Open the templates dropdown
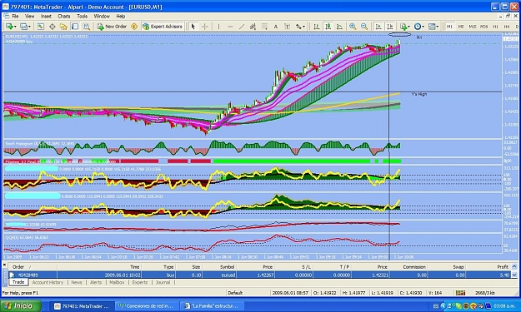 [x=438, y=27]
